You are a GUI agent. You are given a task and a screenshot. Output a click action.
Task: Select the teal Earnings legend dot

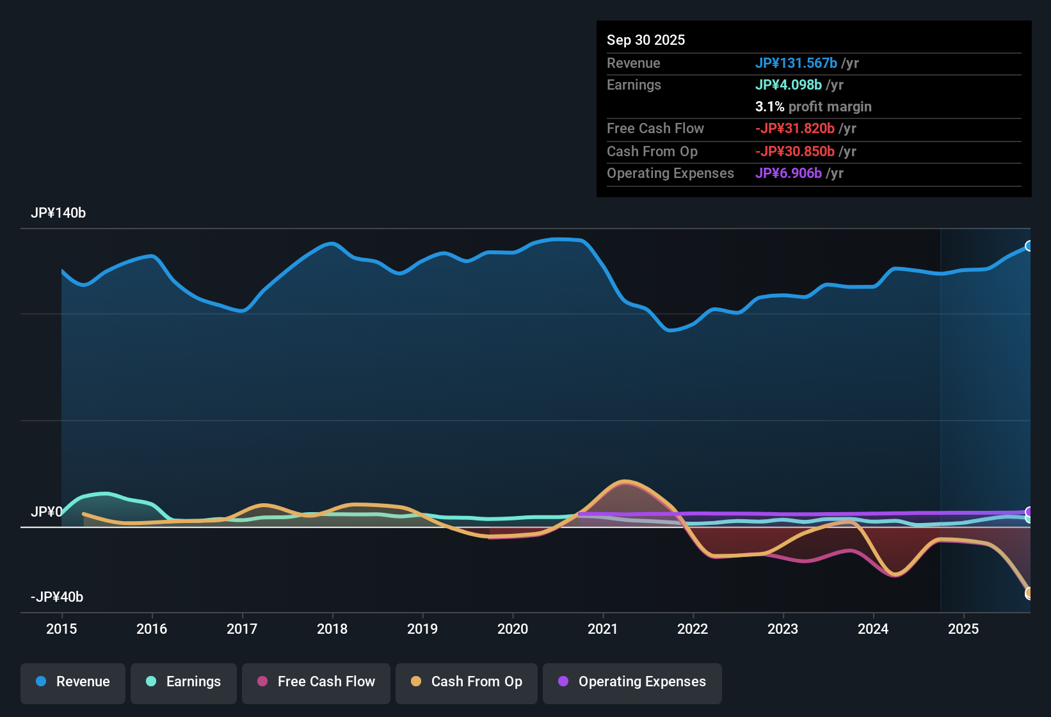point(152,682)
